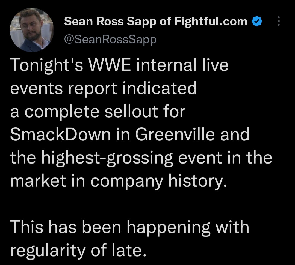Click 'Fightful.com' in the display name
The height and width of the screenshot is (265, 295).
pos(210,21)
